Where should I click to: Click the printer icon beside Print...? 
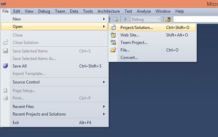(x=5, y=98)
